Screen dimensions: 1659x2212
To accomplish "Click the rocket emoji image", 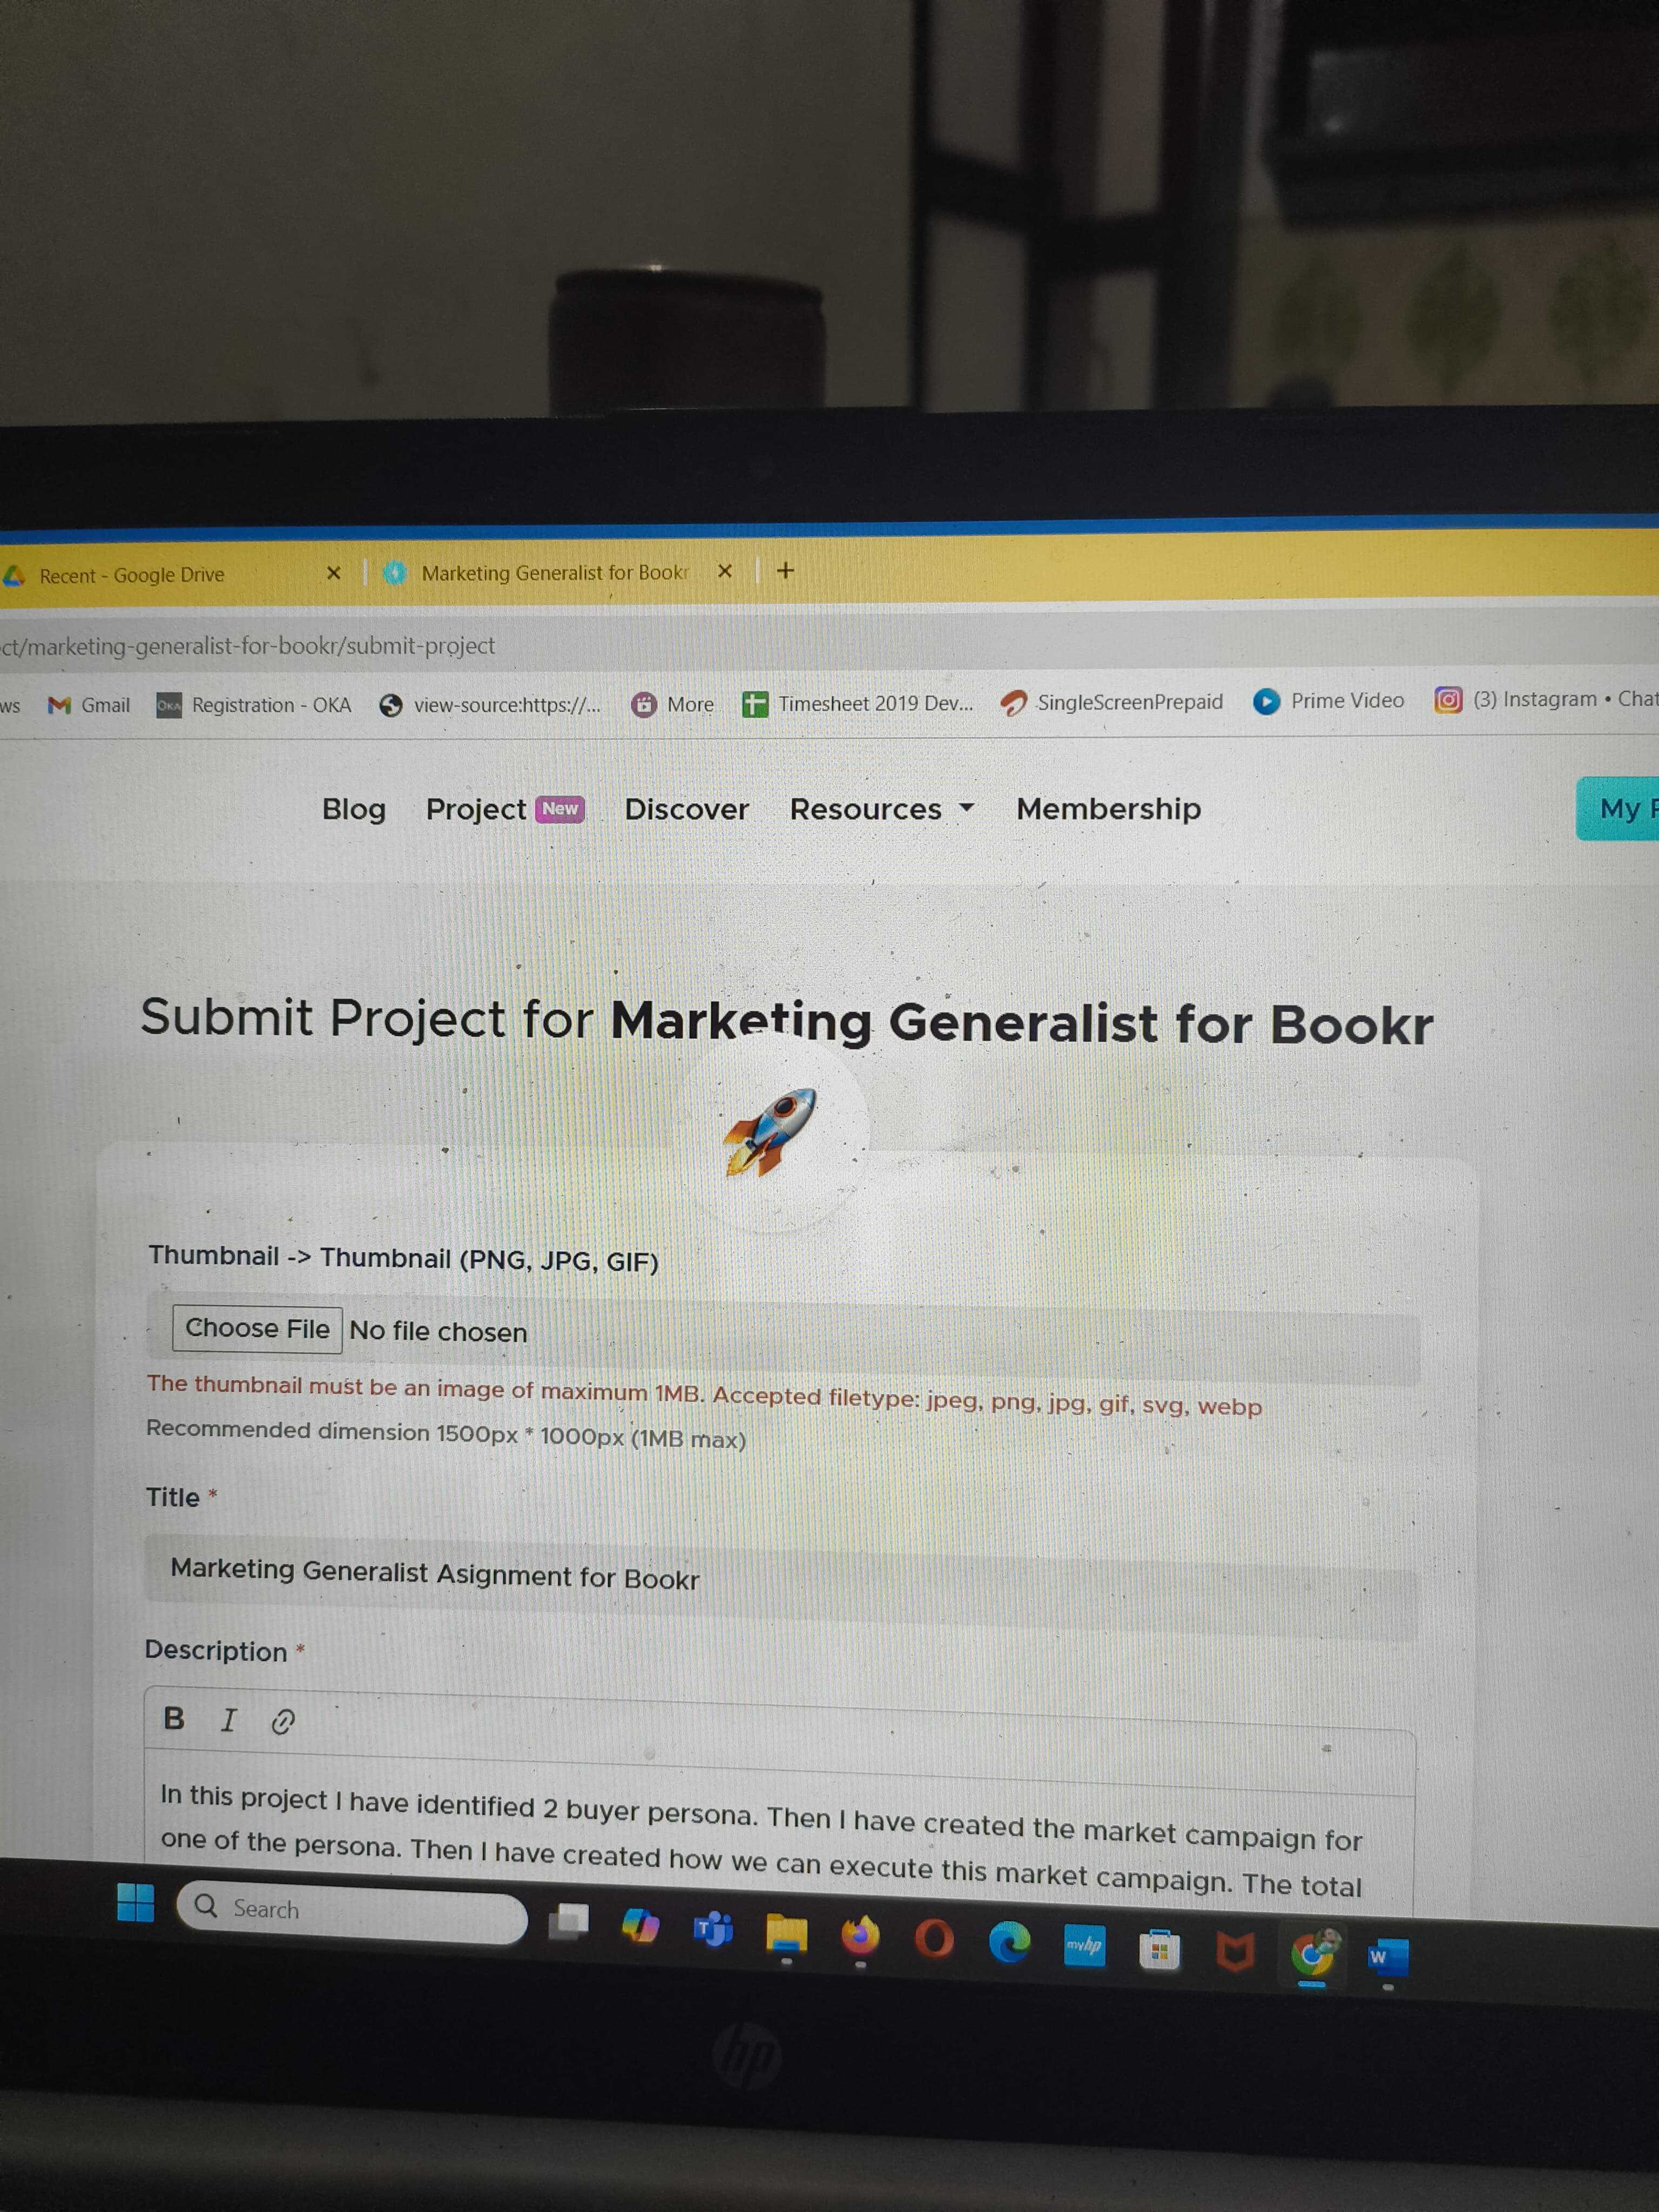I will [x=771, y=1131].
